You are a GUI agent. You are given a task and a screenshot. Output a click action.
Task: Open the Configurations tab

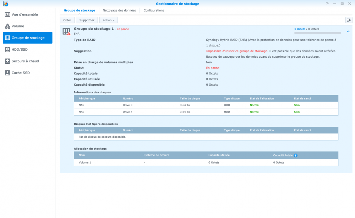(x=154, y=11)
